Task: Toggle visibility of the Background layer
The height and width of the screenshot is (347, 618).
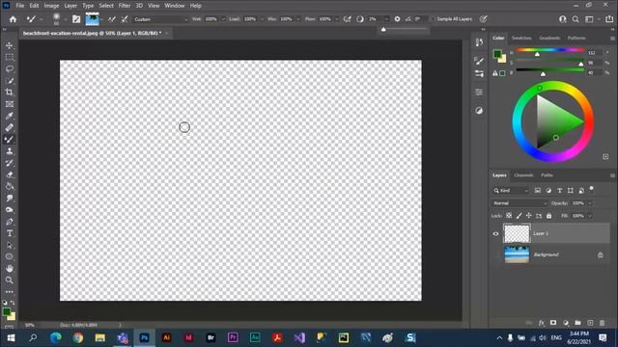Action: point(495,254)
